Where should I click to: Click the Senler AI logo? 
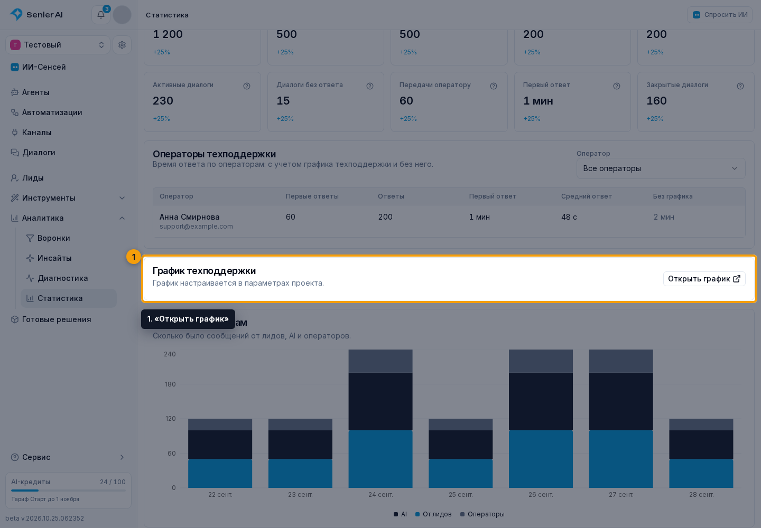tap(36, 15)
